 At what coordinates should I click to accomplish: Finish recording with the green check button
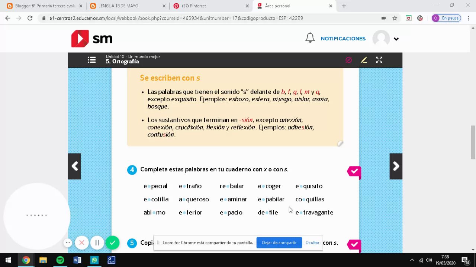(x=113, y=243)
